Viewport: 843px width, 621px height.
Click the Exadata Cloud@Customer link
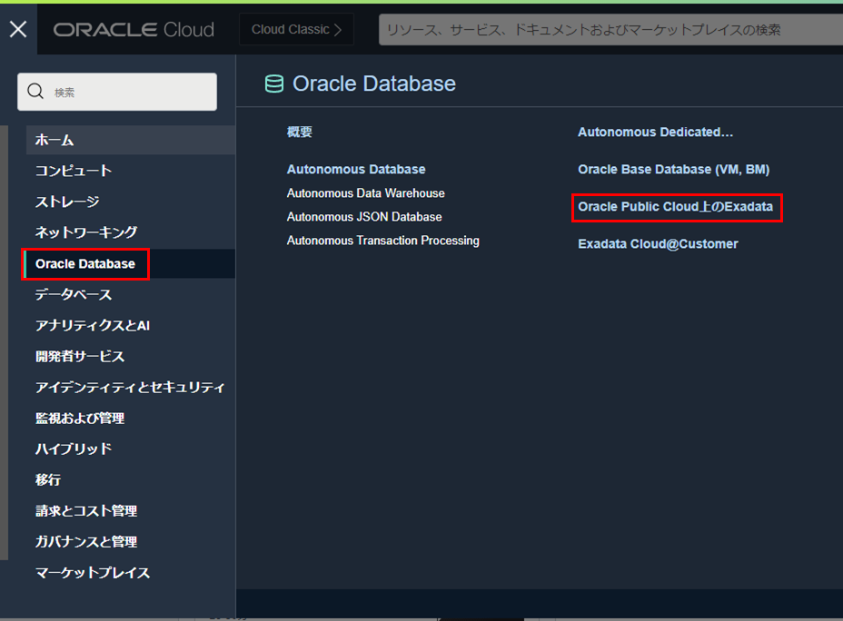click(658, 244)
